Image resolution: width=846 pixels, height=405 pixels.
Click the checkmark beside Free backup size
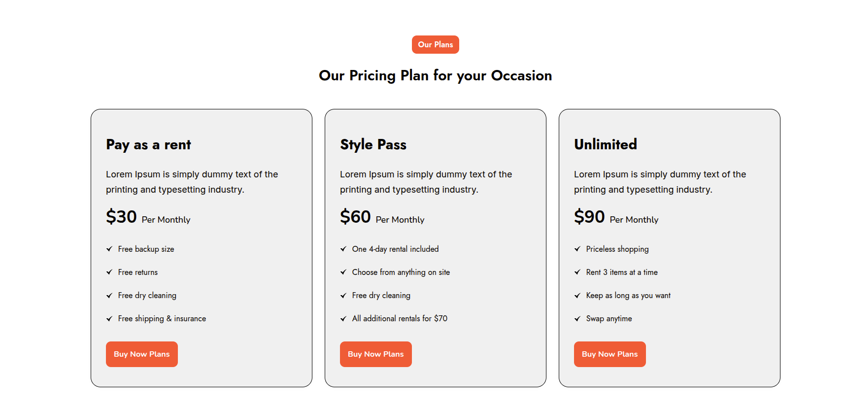point(109,249)
